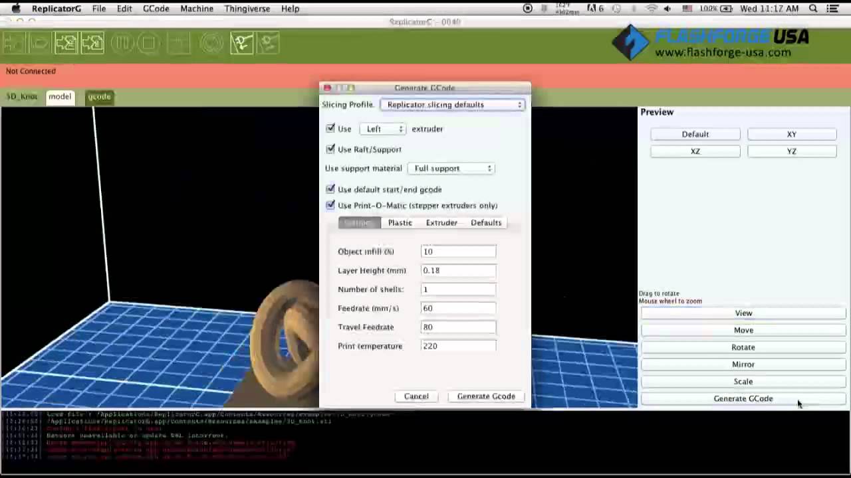This screenshot has width=851, height=478.
Task: Click the Adobe menu bar icon
Action: click(596, 9)
